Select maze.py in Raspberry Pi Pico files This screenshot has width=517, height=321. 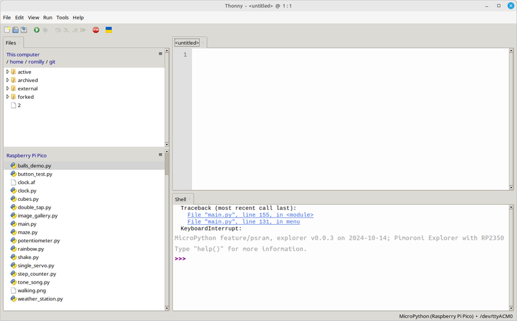point(27,232)
